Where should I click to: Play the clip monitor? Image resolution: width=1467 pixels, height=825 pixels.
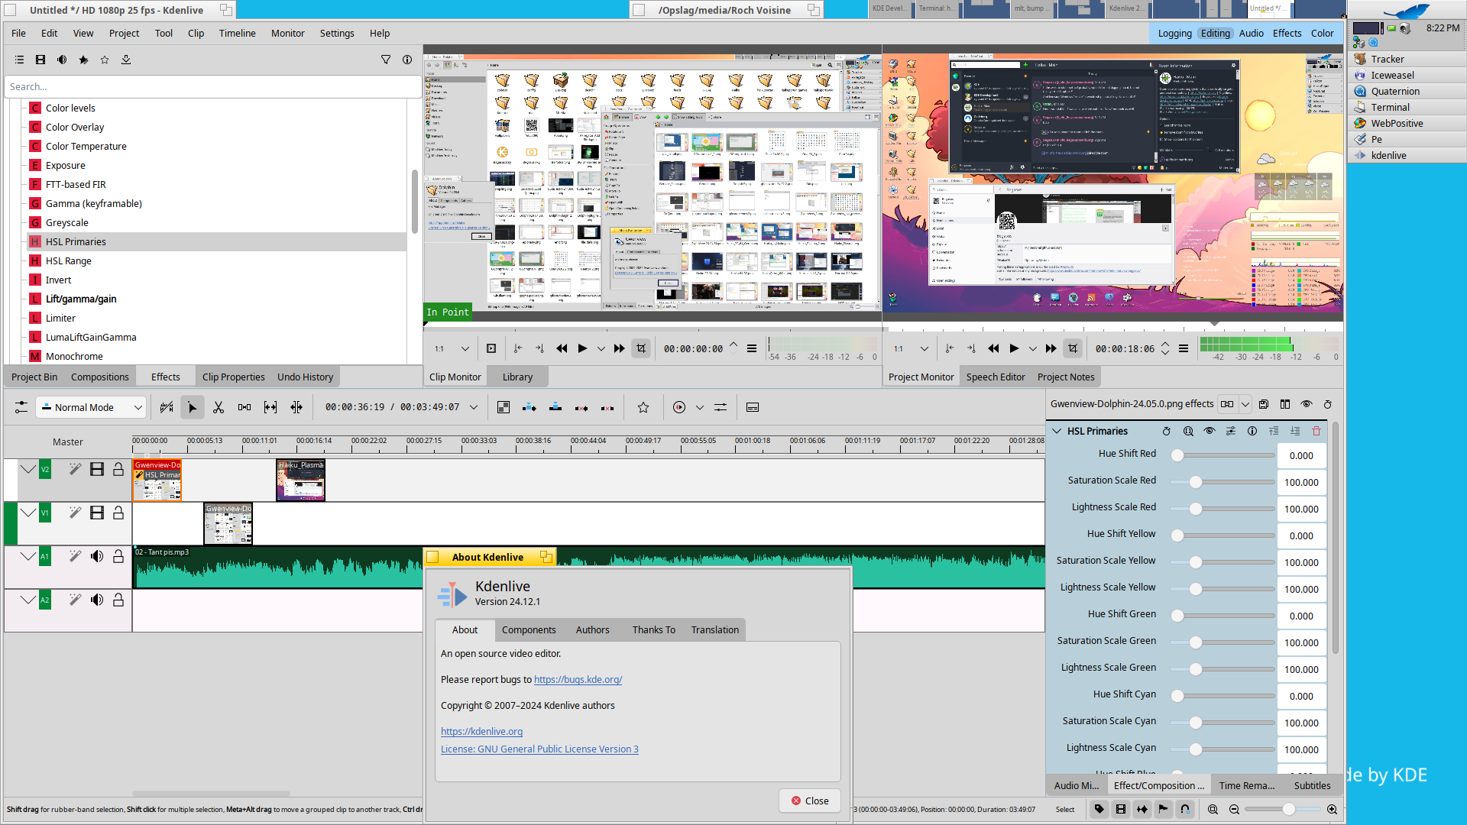click(582, 348)
